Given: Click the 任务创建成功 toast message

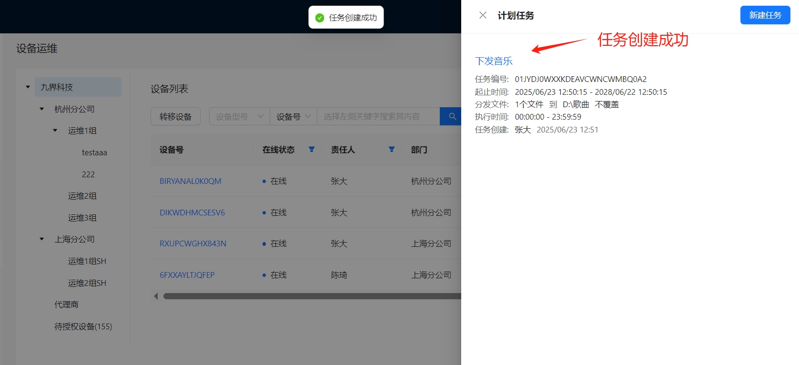Looking at the screenshot, I should 353,18.
